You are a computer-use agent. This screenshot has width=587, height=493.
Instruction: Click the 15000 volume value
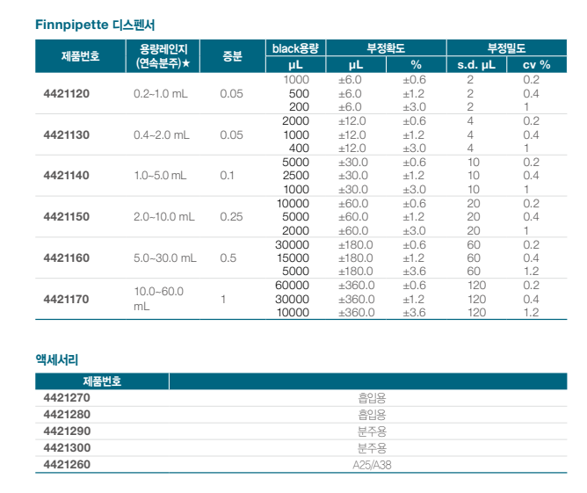click(293, 257)
